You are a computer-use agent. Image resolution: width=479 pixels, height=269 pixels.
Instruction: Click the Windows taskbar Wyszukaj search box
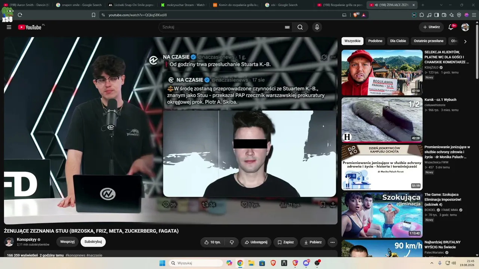(x=196, y=263)
